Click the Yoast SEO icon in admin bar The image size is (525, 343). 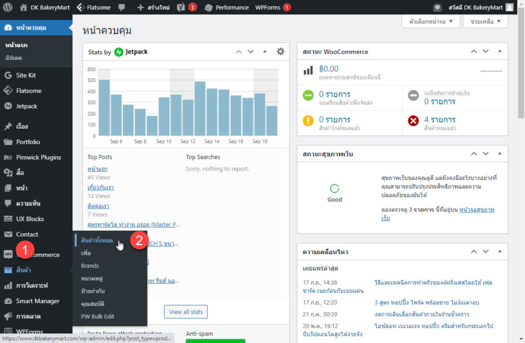point(180,7)
